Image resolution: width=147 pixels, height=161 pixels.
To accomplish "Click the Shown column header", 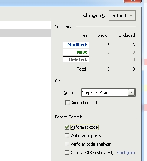I will point(103,35).
